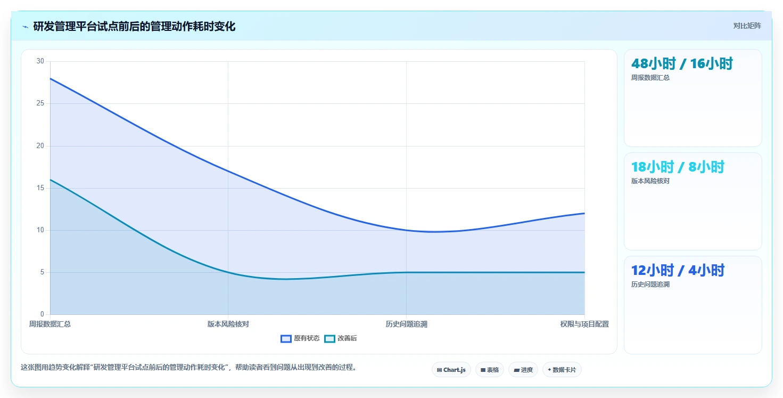
Task: Click the 周报数据汇总 x-axis label
Action: 50,324
